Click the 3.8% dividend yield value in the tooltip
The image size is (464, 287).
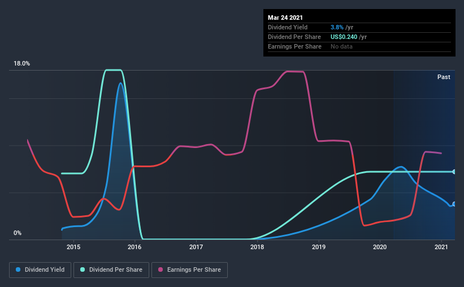[x=336, y=27]
